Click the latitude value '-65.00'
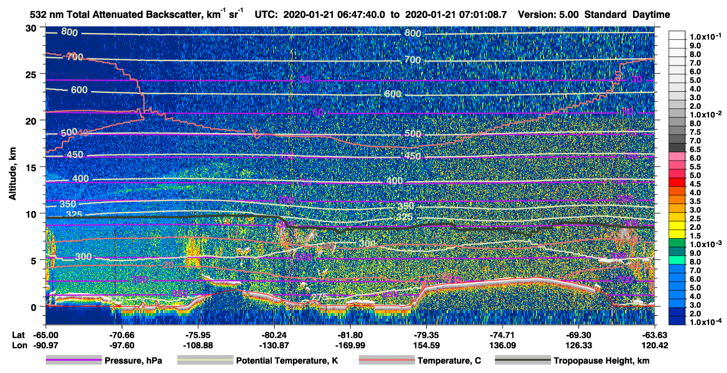 [x=45, y=334]
